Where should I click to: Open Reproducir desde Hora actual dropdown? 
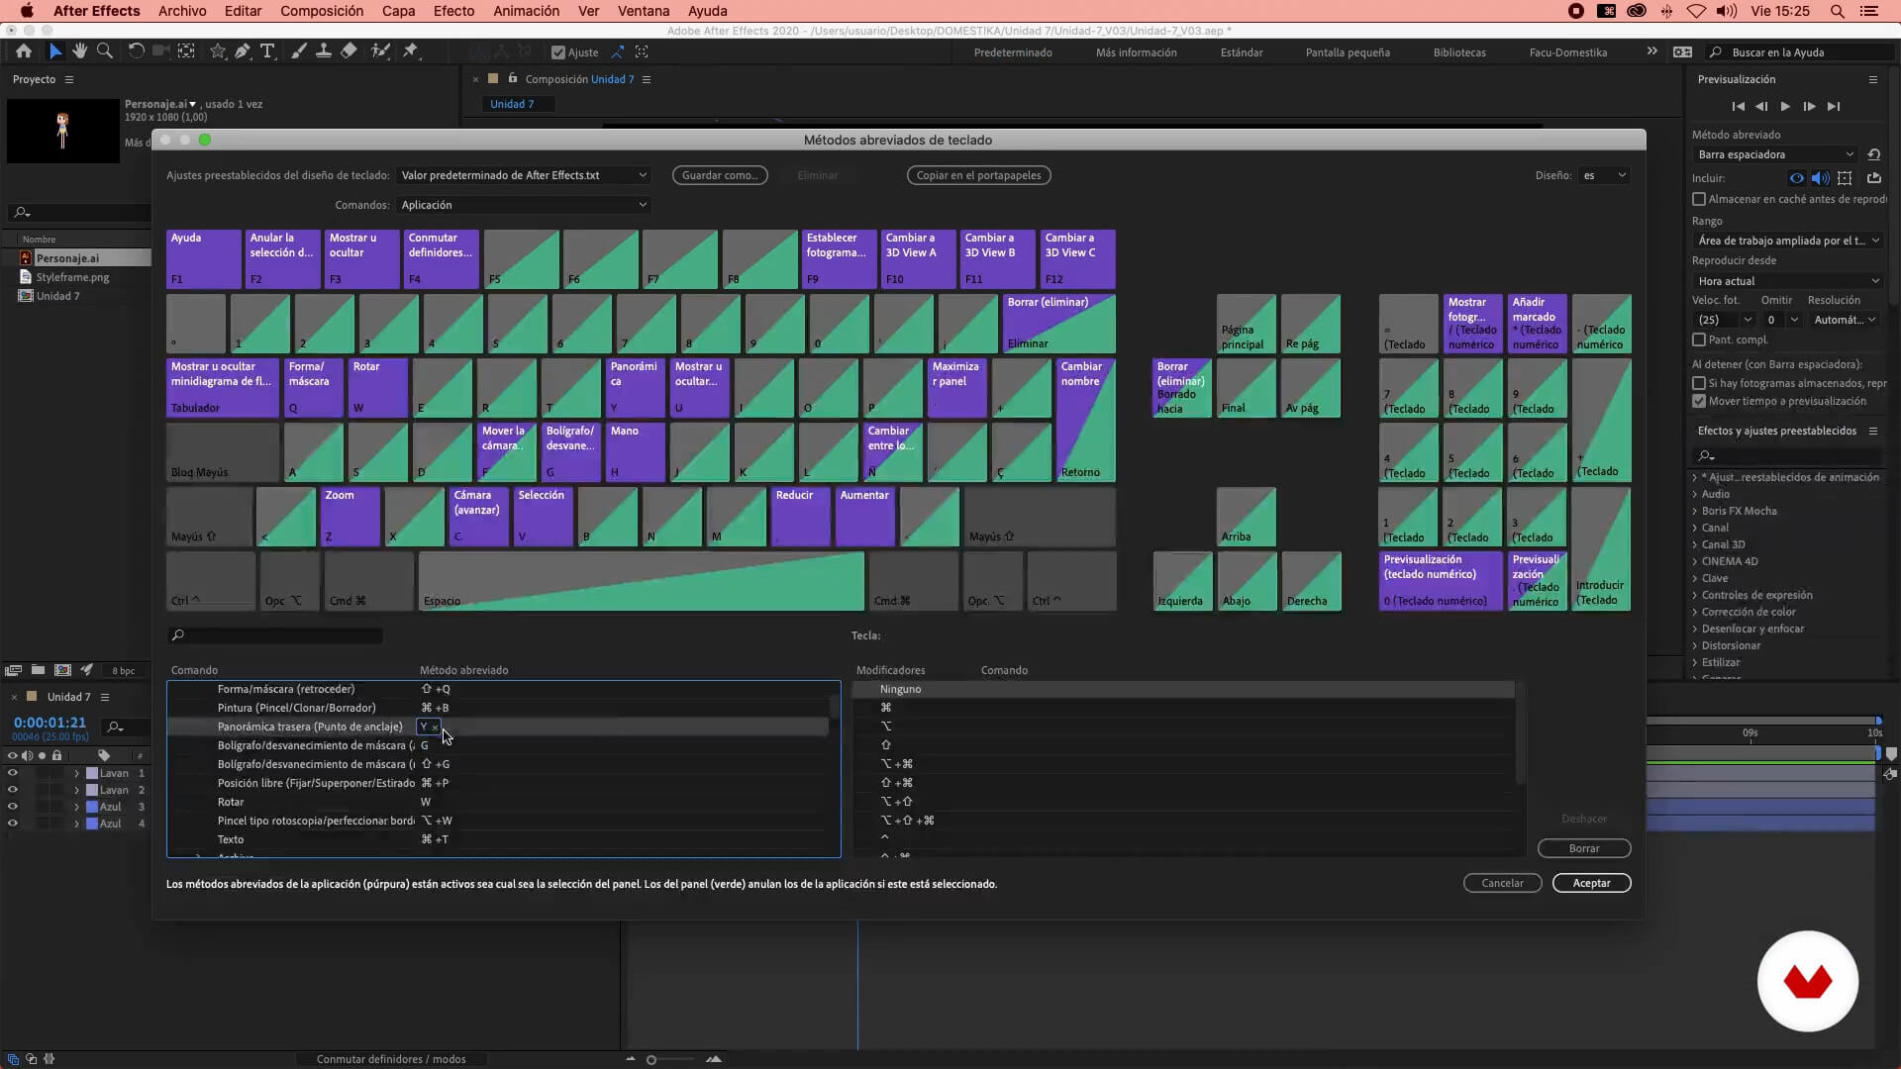[1787, 281]
